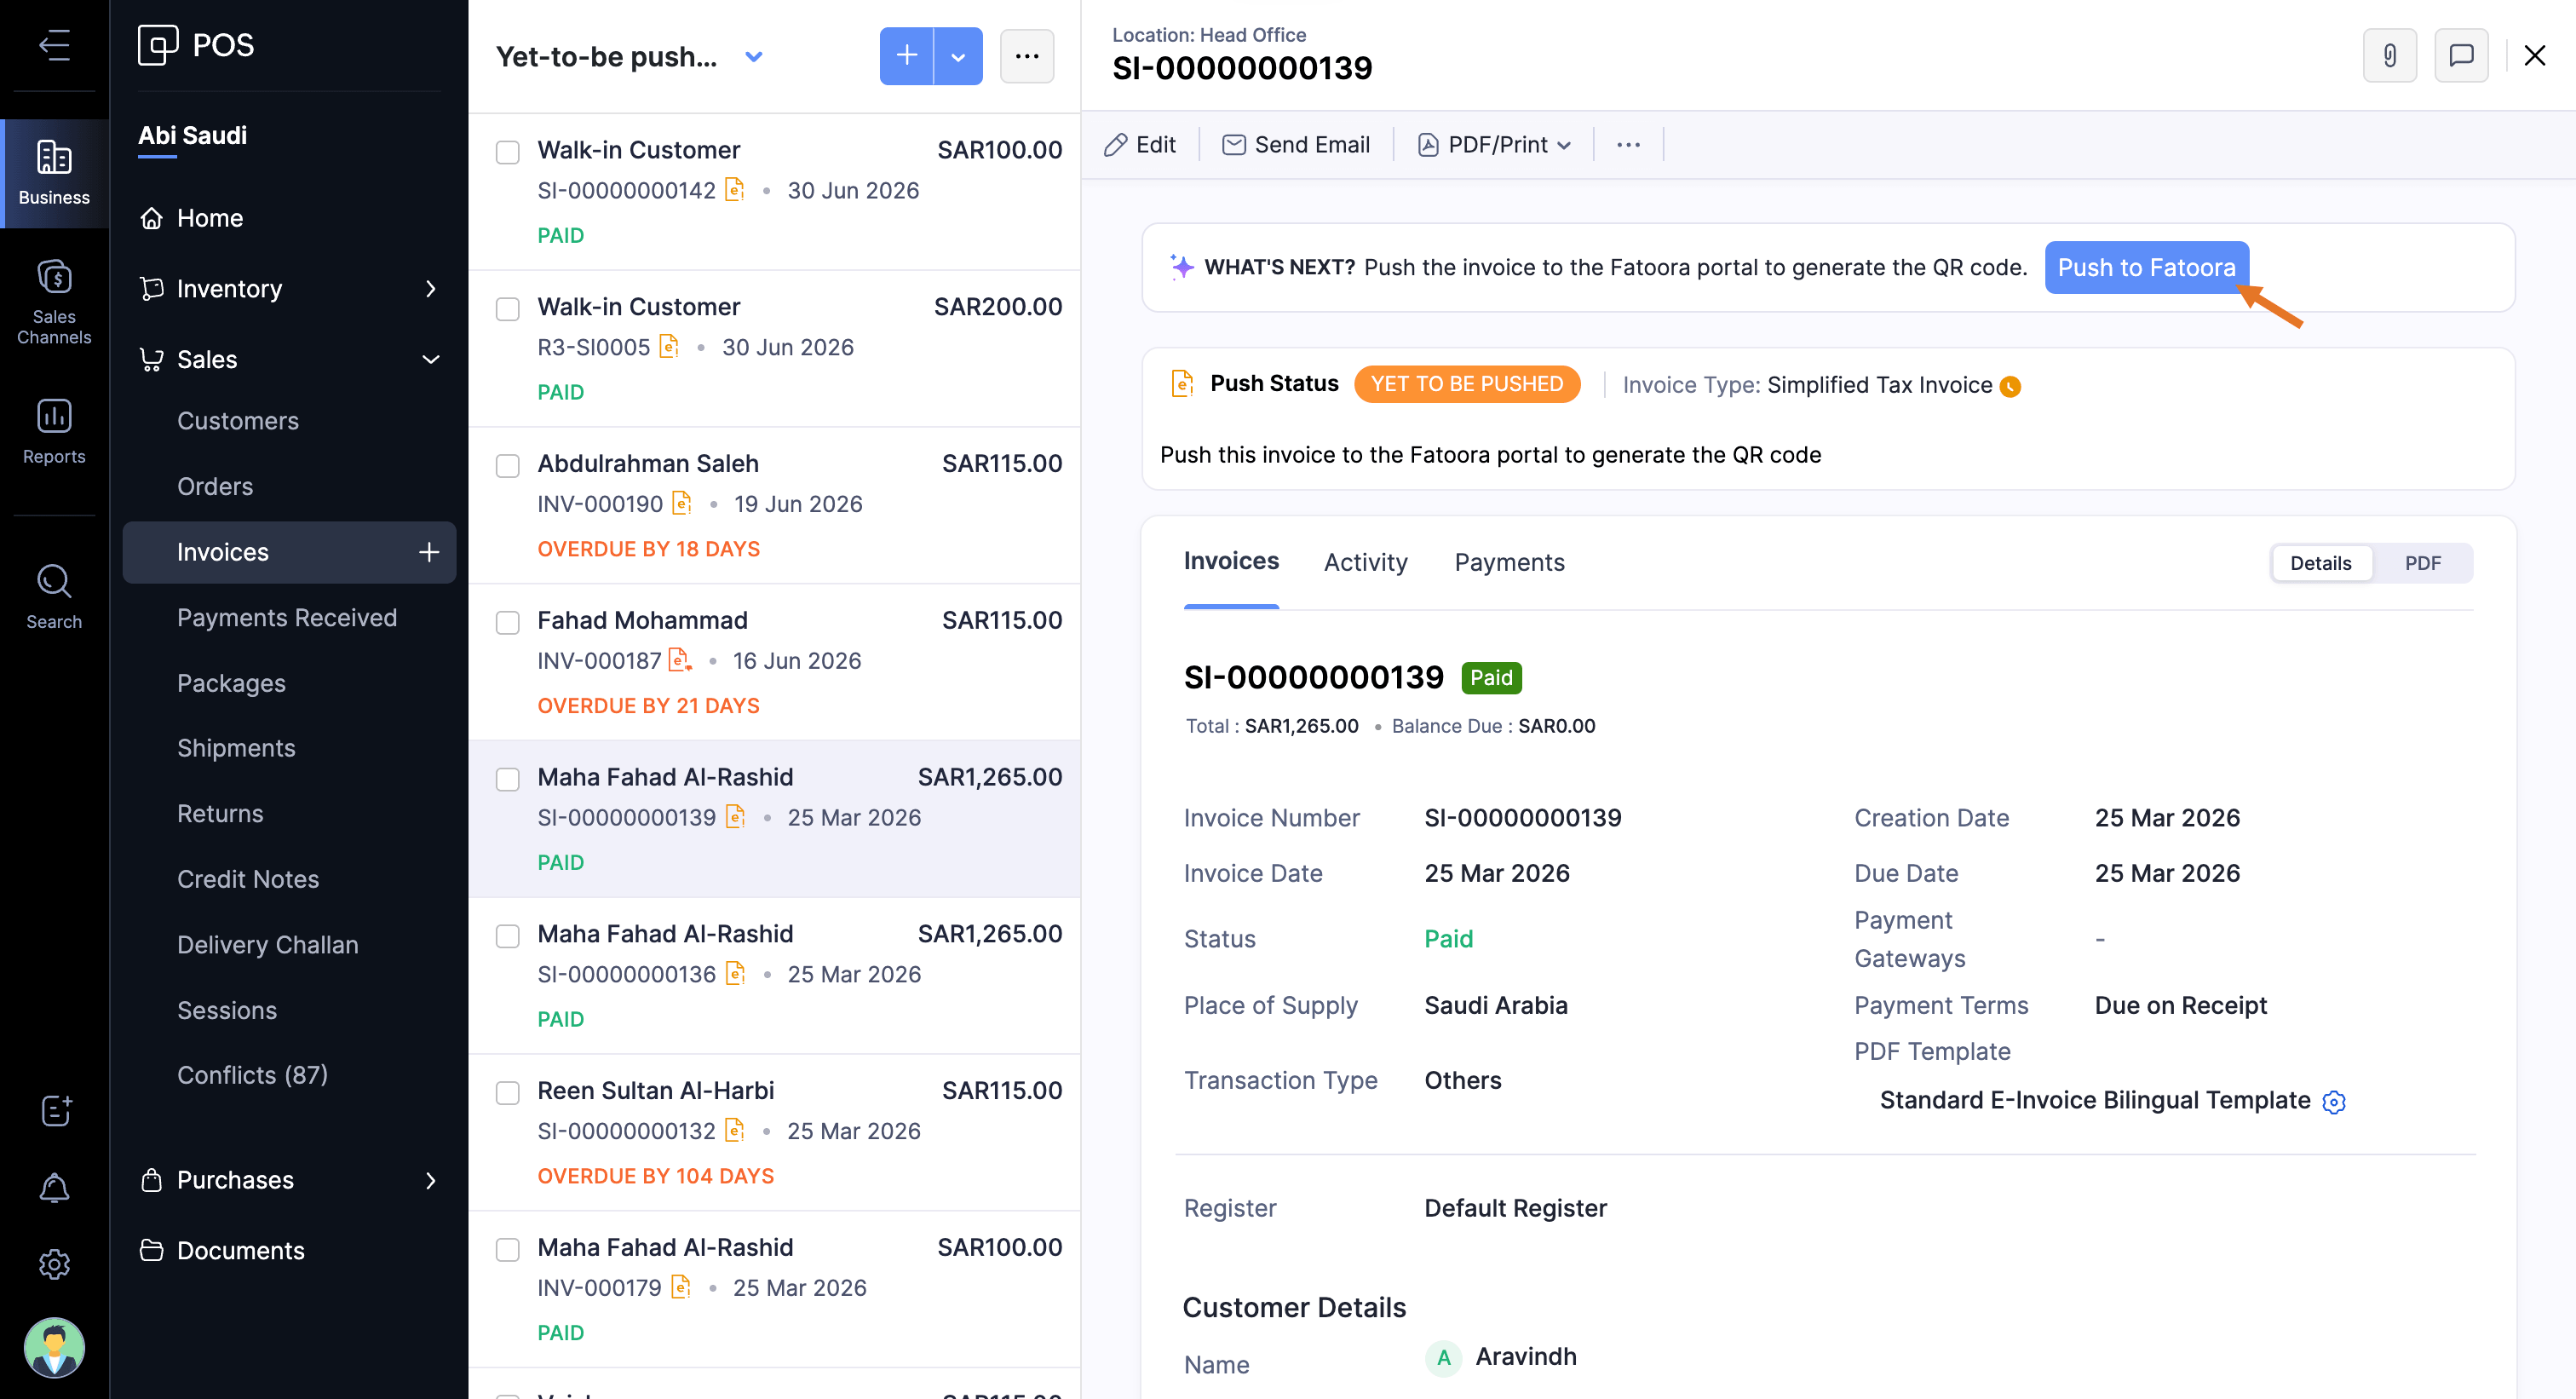Click the Push Status document icon
Screen dimensions: 2576x1399
[1182, 384]
